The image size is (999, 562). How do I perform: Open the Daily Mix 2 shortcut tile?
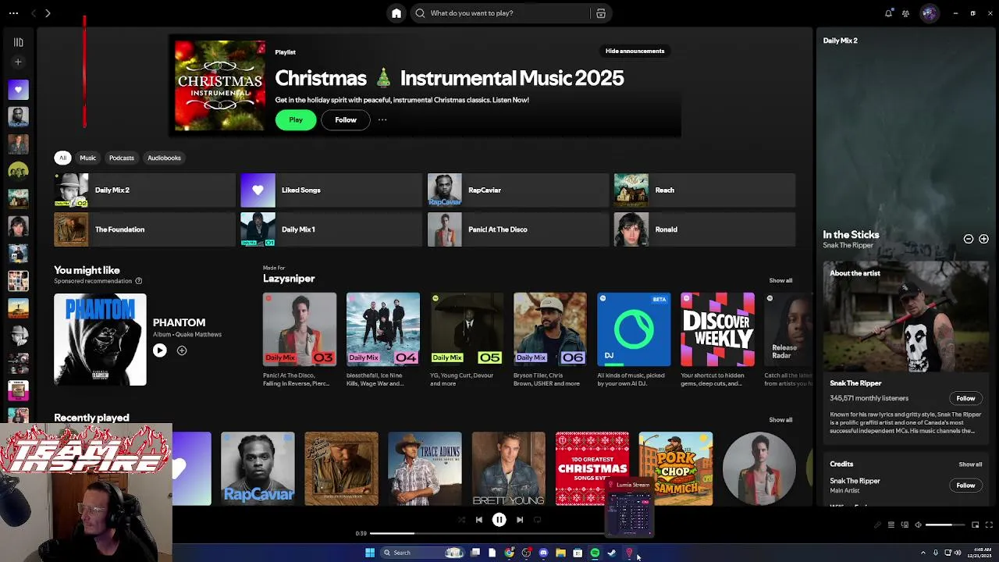click(144, 190)
